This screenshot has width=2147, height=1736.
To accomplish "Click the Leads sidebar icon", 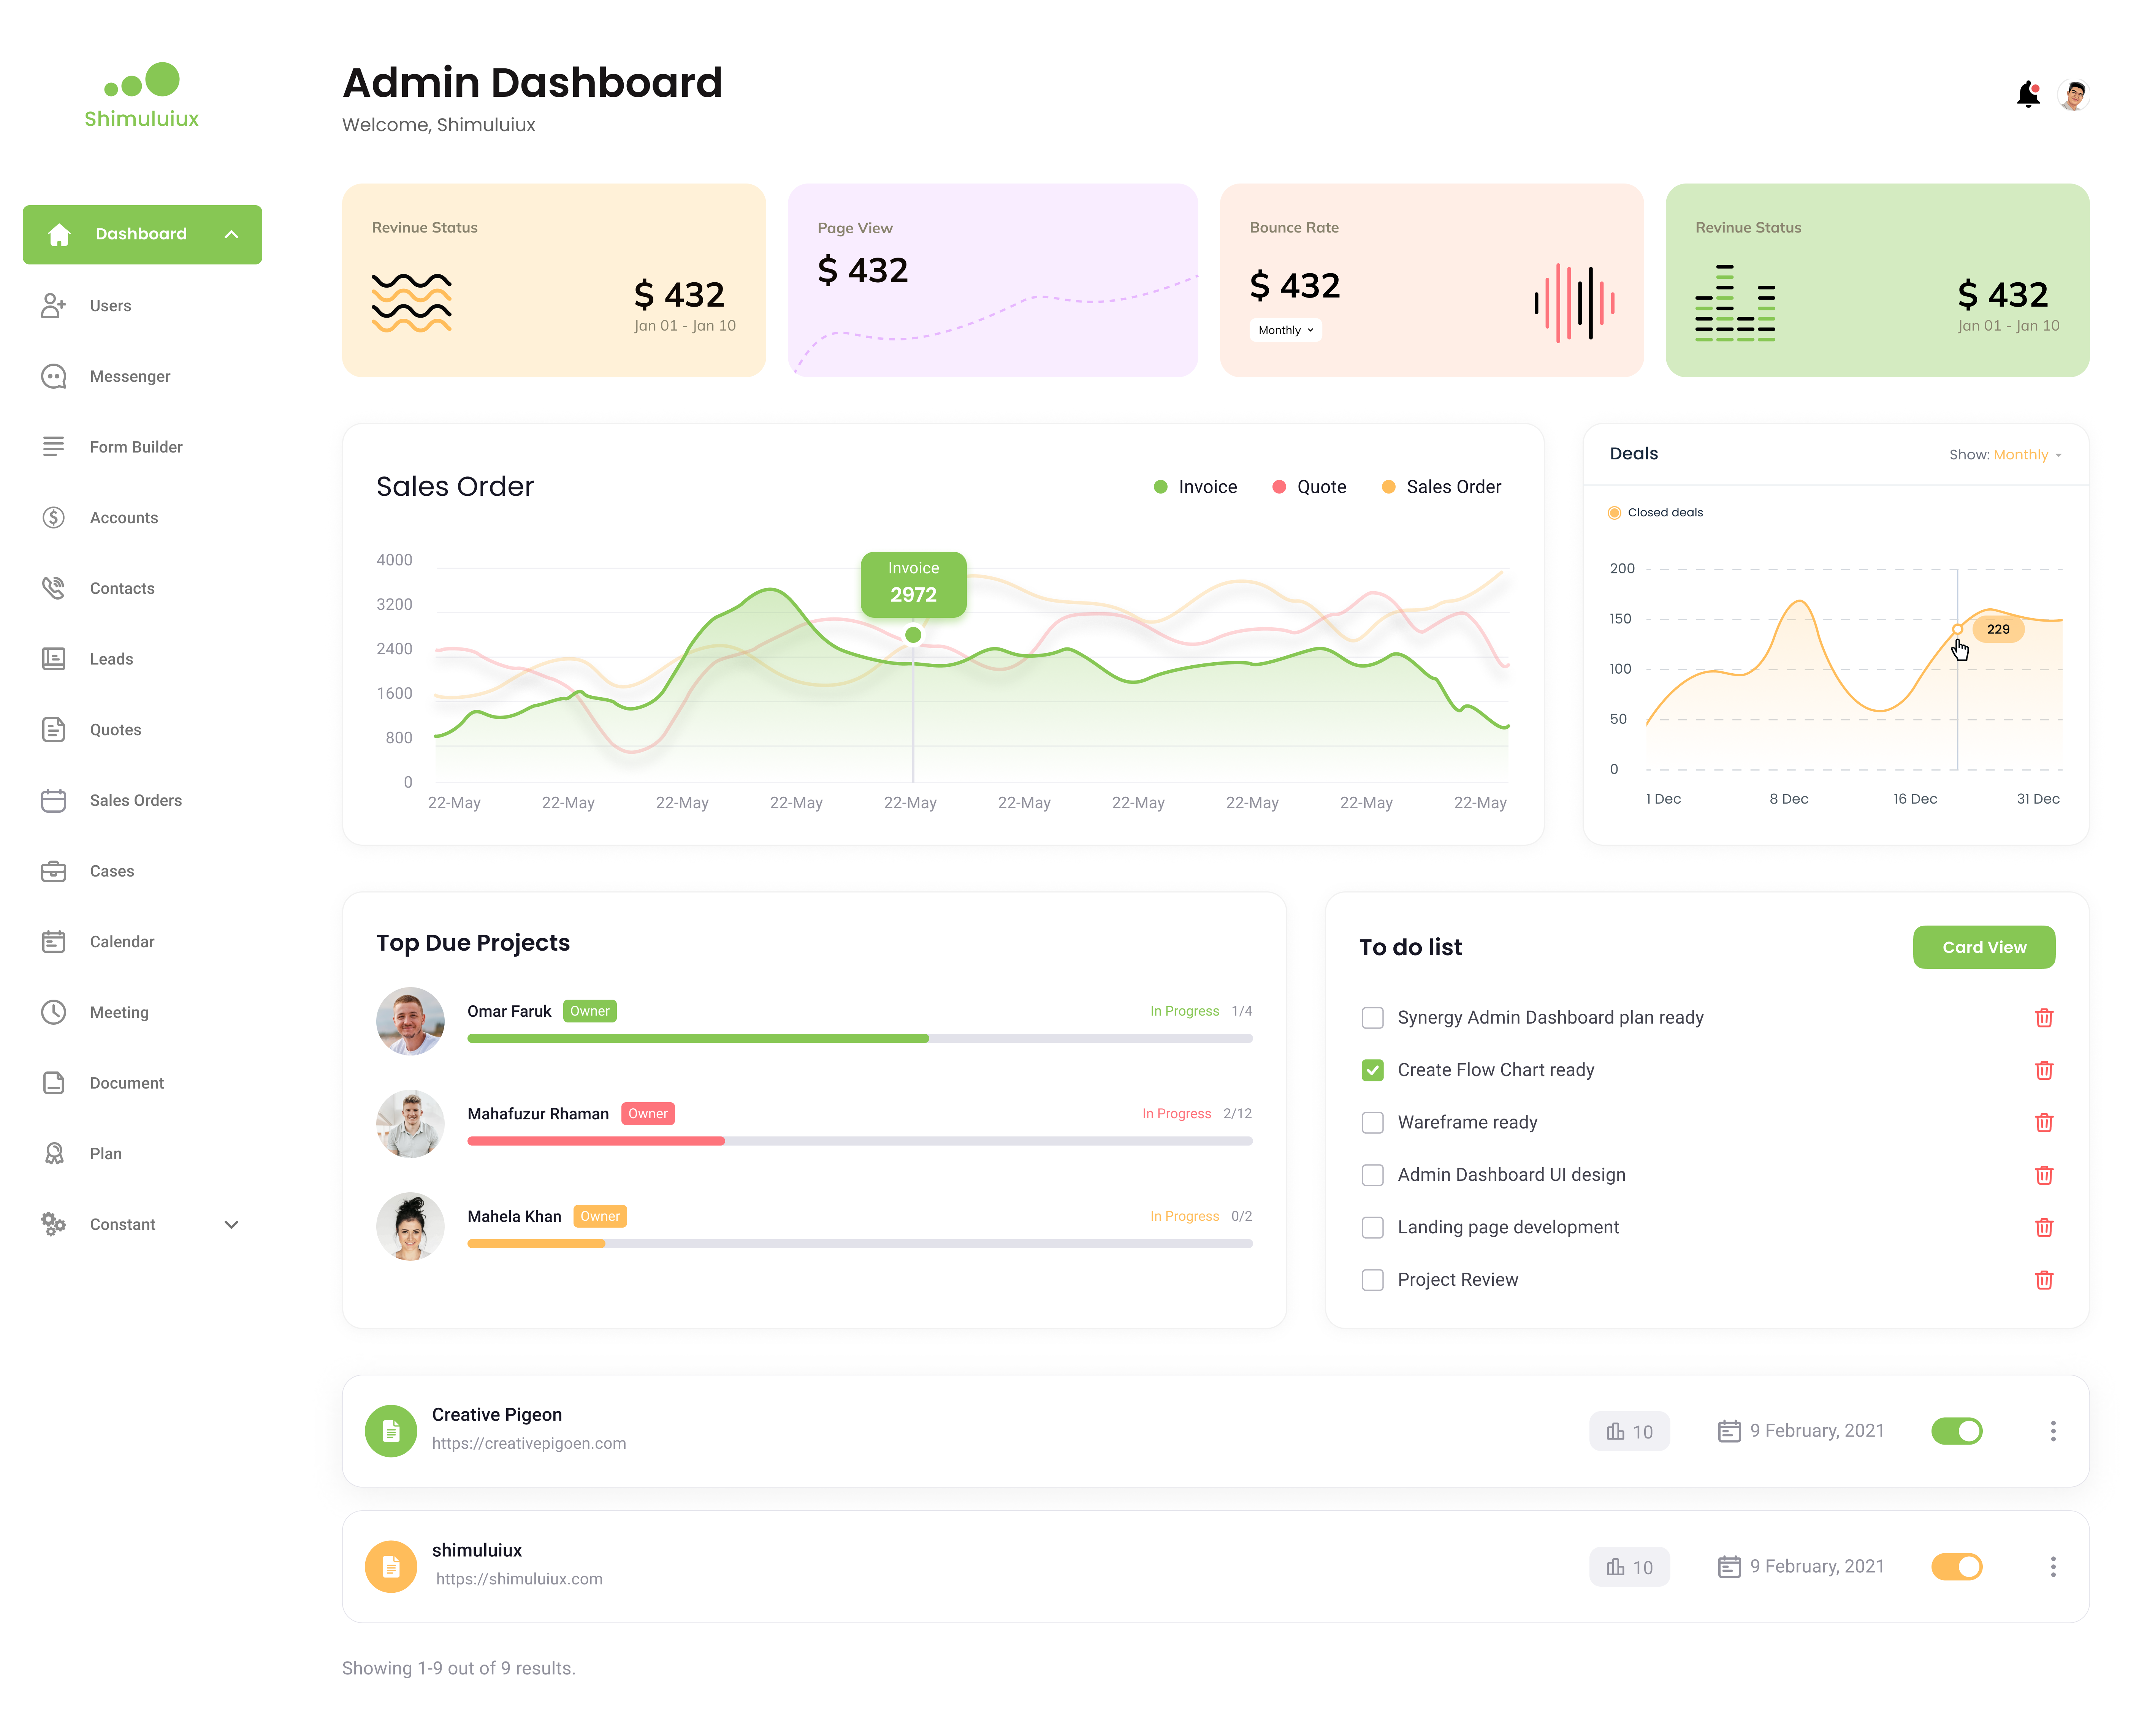I will coord(53,659).
